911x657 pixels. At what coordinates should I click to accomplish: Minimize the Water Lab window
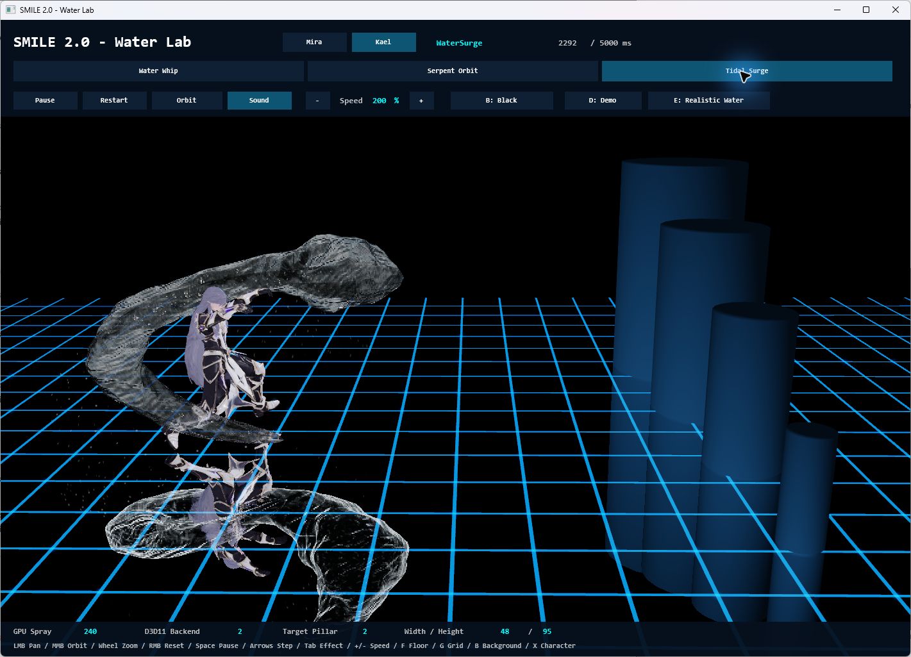coord(837,10)
